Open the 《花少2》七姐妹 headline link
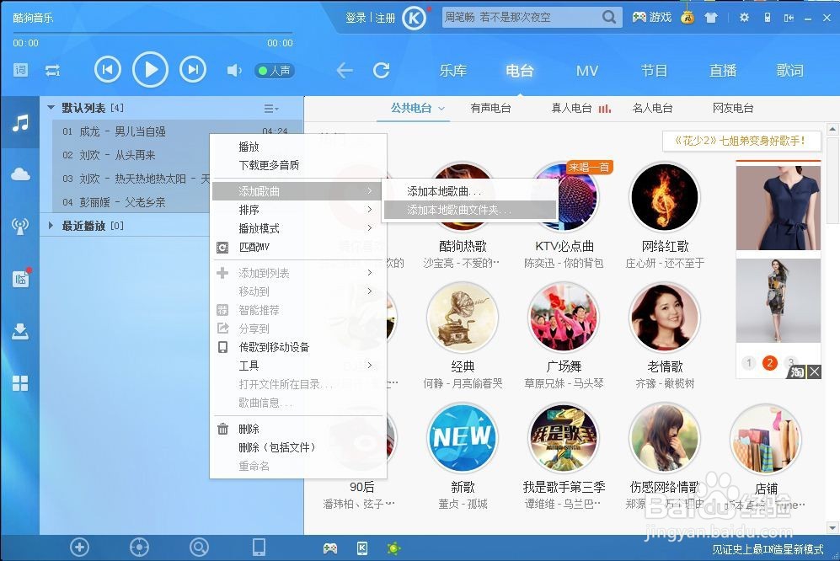 coord(741,141)
